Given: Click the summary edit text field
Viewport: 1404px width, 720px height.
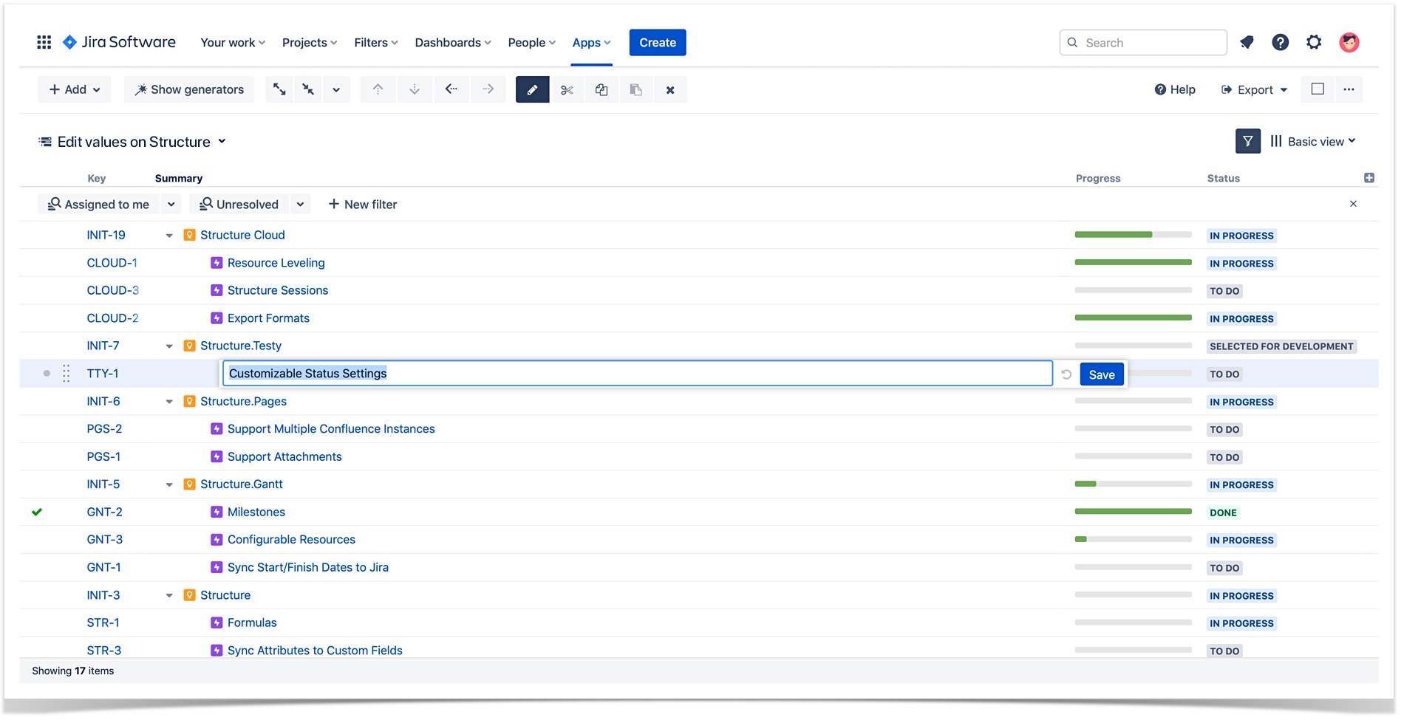Looking at the screenshot, I should [x=637, y=374].
